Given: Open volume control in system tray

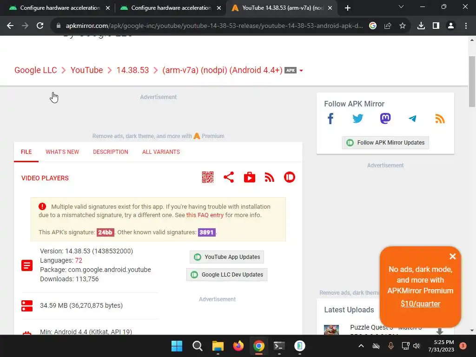Looking at the screenshot, I should point(416,346).
